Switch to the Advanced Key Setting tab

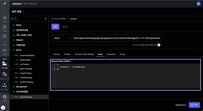point(84,54)
